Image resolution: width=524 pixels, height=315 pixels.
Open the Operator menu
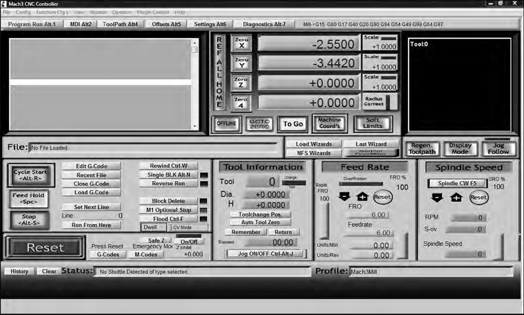122,12
